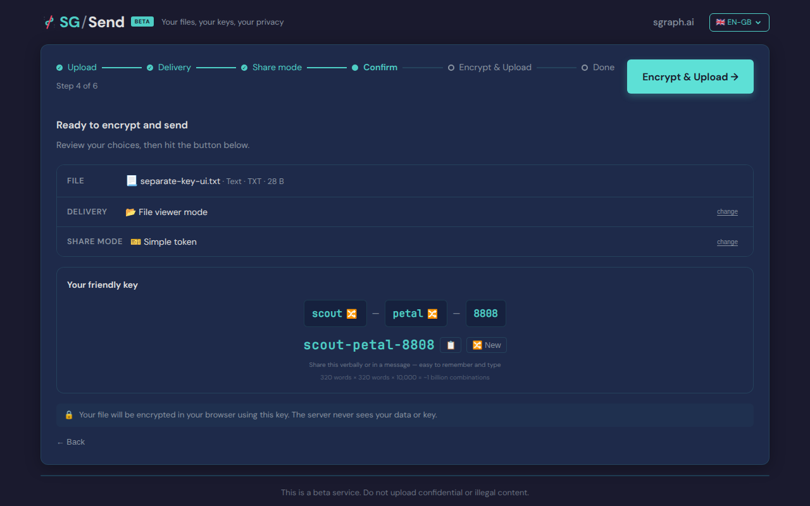Click the BETA badge
Image resolution: width=810 pixels, height=506 pixels.
[142, 22]
